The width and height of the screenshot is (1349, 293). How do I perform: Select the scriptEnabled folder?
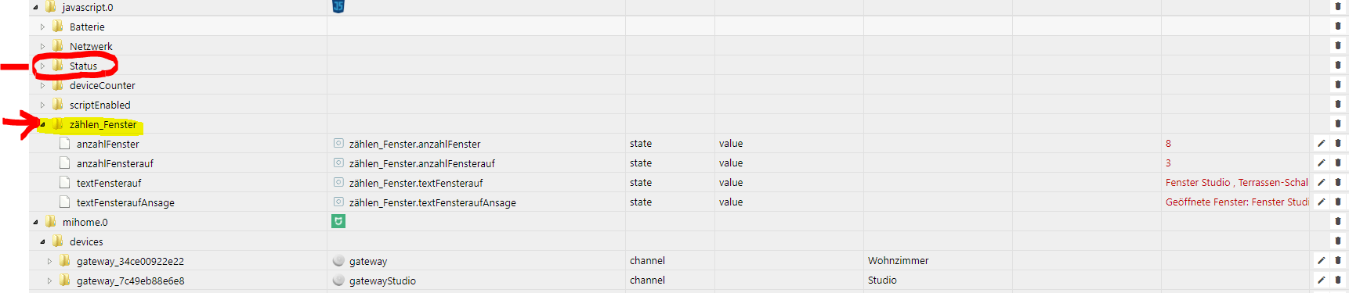[99, 105]
